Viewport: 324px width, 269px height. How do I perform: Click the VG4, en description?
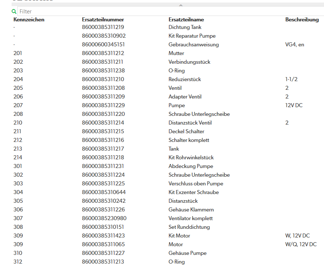pyautogui.click(x=295, y=45)
